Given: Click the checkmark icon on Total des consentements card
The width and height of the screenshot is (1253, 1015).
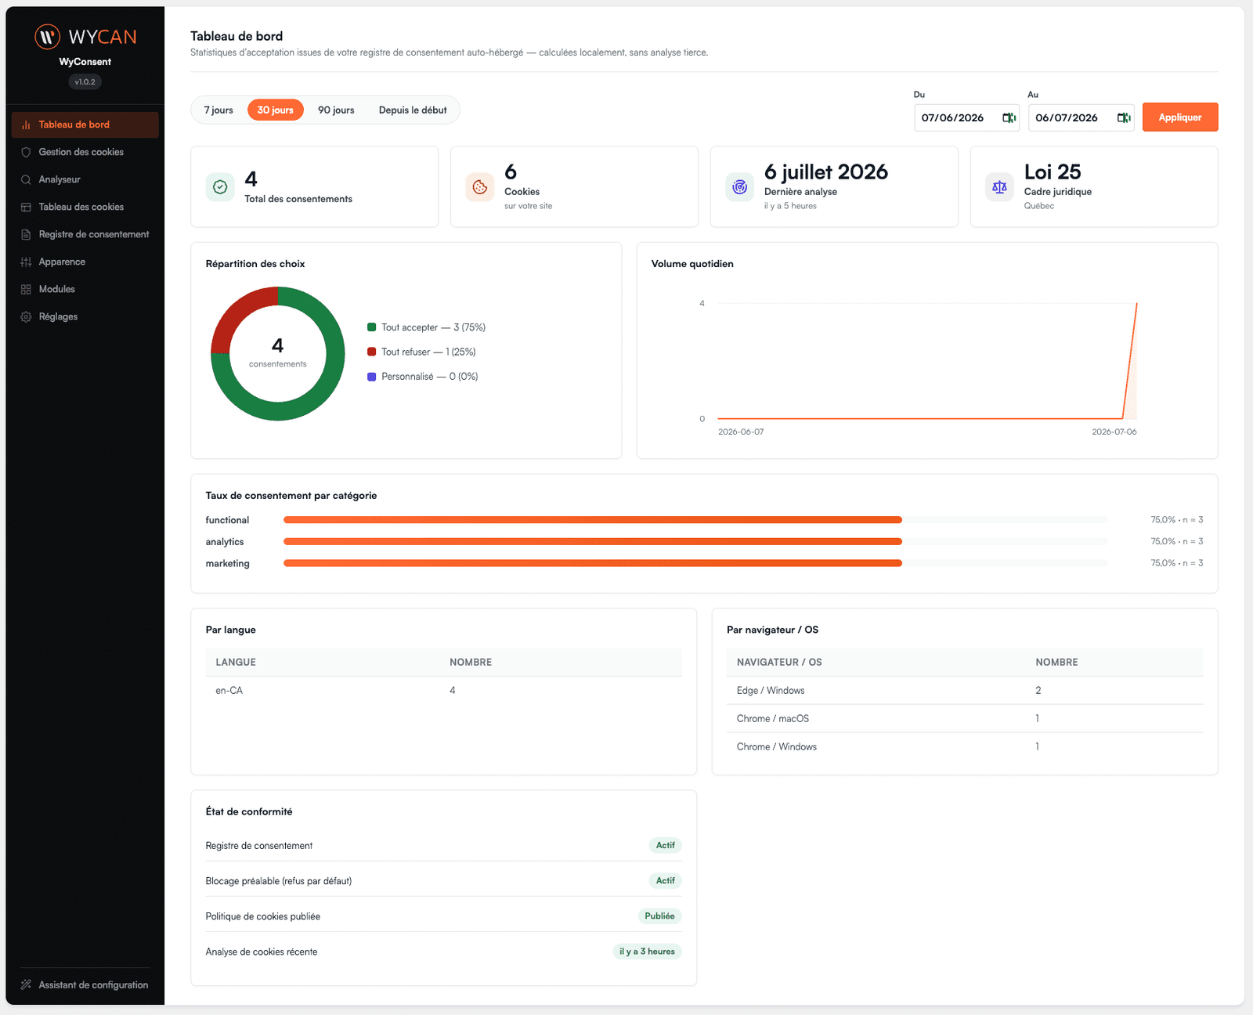Looking at the screenshot, I should (x=220, y=187).
